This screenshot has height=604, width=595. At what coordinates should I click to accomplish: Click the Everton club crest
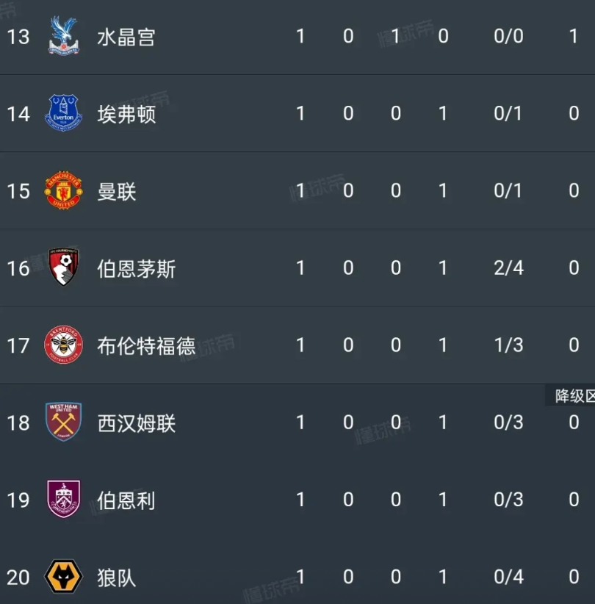(x=63, y=113)
